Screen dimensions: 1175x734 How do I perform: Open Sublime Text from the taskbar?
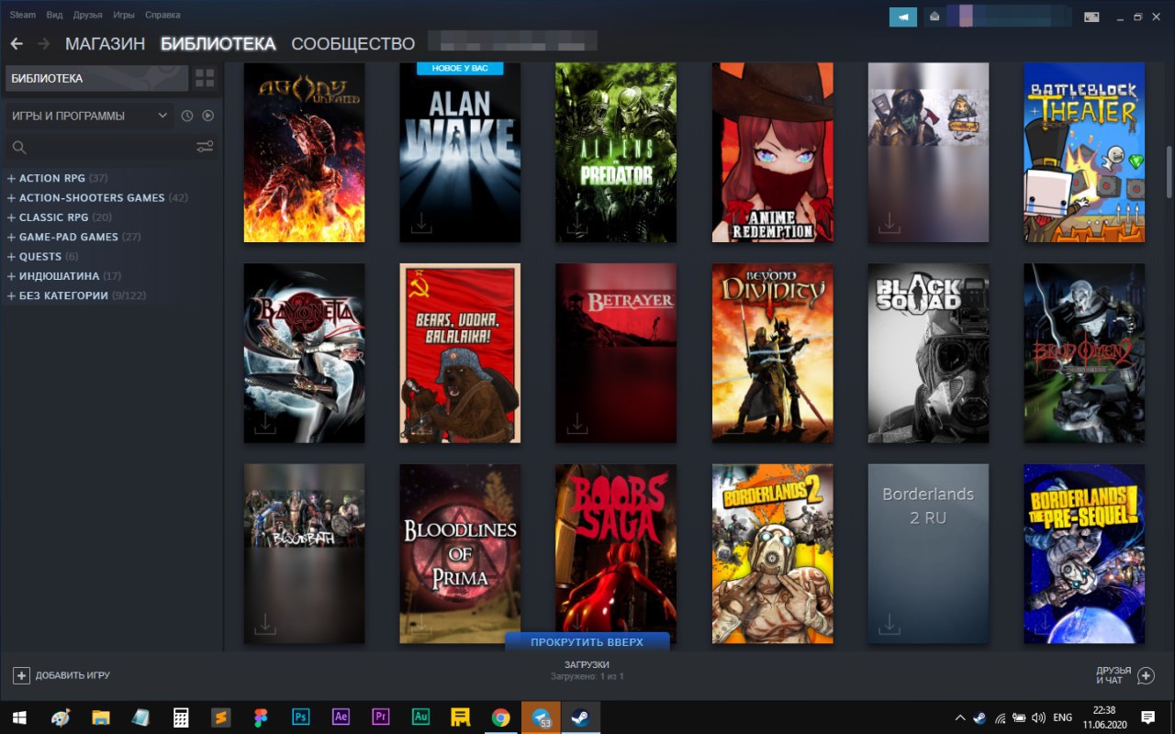point(220,717)
